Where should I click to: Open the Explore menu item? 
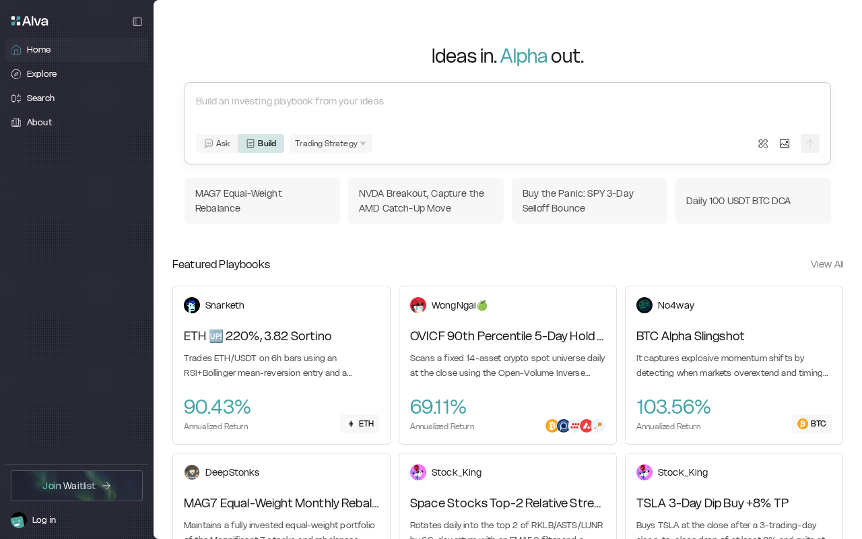42,74
